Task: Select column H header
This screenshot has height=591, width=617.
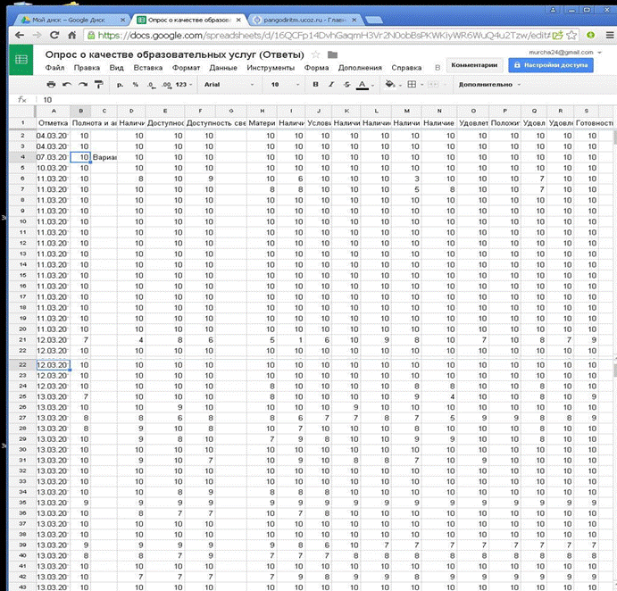Action: [262, 111]
